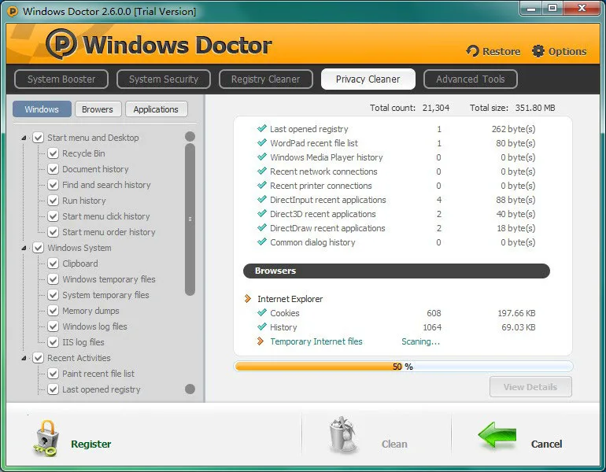Open the Applications sub-tab
Viewport: 606px width, 472px height.
(156, 109)
